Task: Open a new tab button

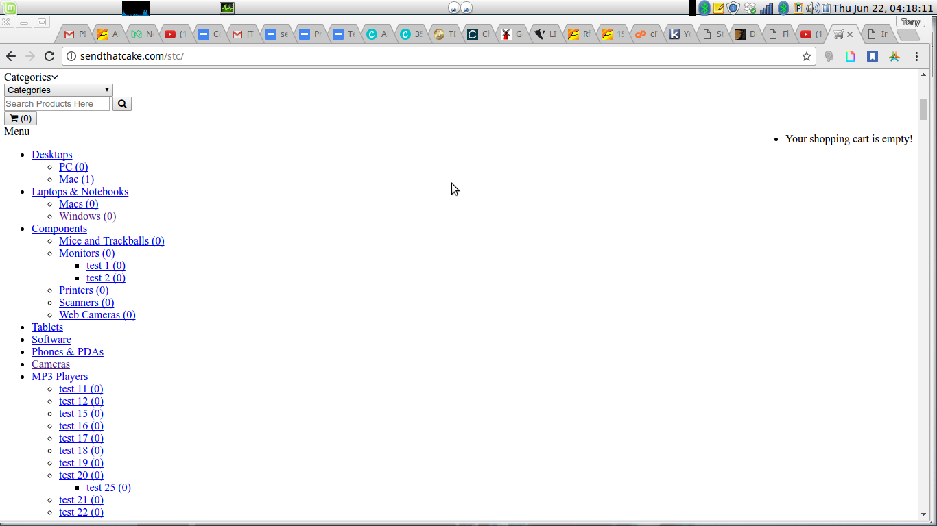Action: point(907,34)
